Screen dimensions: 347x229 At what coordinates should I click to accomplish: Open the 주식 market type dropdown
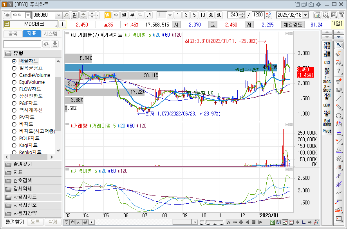tap(28, 15)
